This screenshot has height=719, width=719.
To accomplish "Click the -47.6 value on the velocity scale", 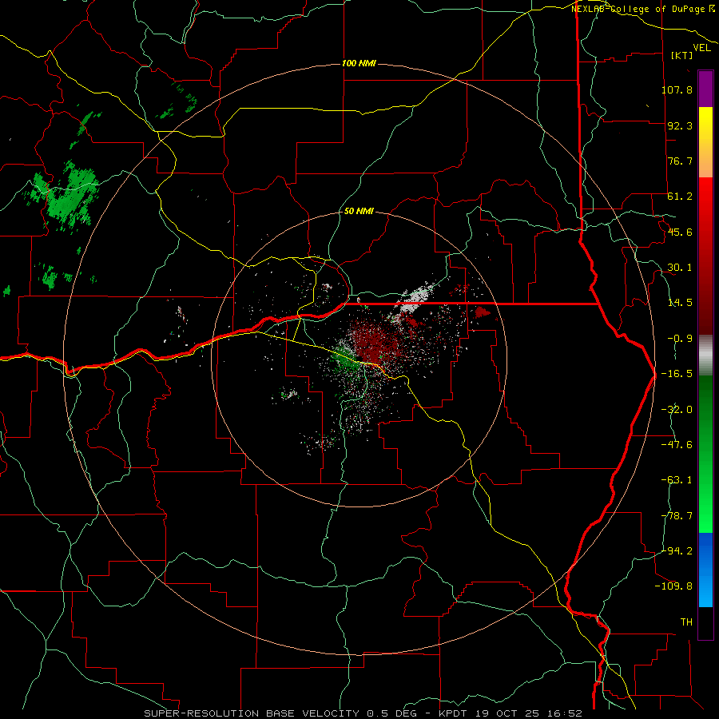I will (677, 445).
